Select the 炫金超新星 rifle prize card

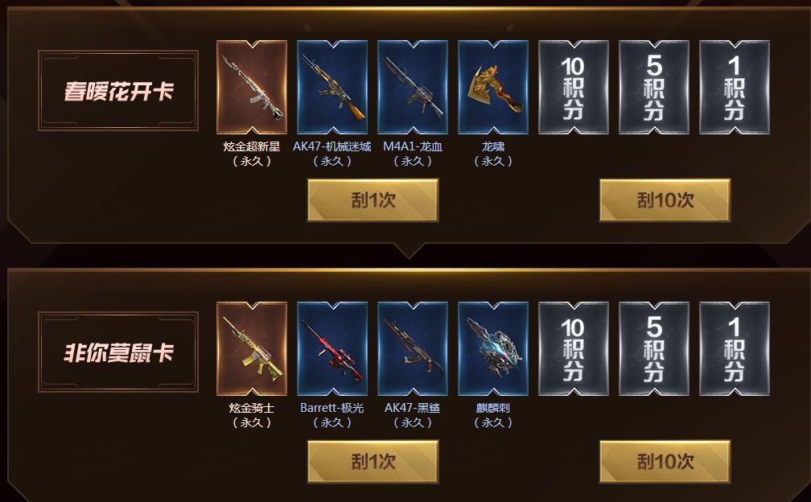252,88
